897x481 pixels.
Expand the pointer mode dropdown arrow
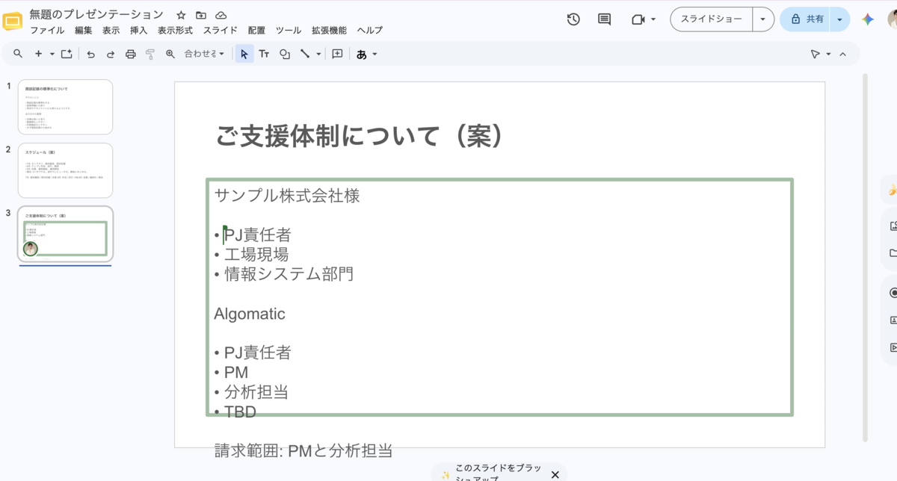point(828,54)
